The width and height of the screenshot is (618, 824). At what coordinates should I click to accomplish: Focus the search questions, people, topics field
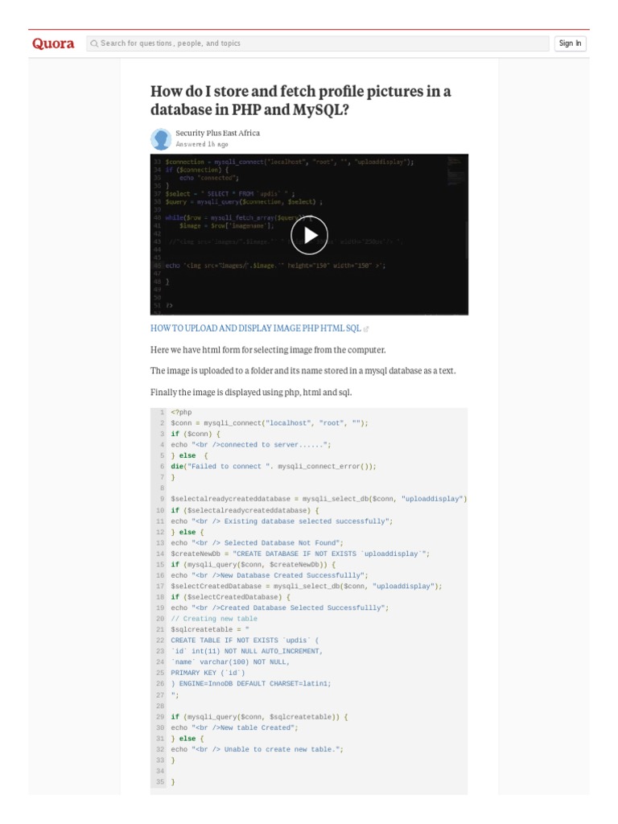317,43
